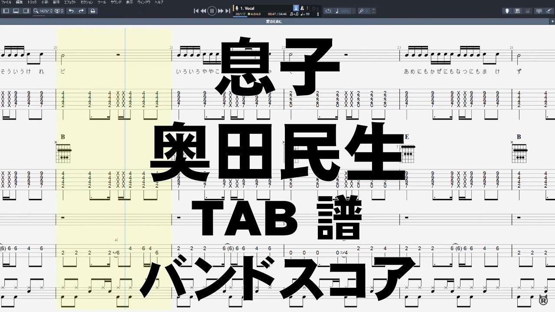Redo the last action

pyautogui.click(x=81, y=11)
